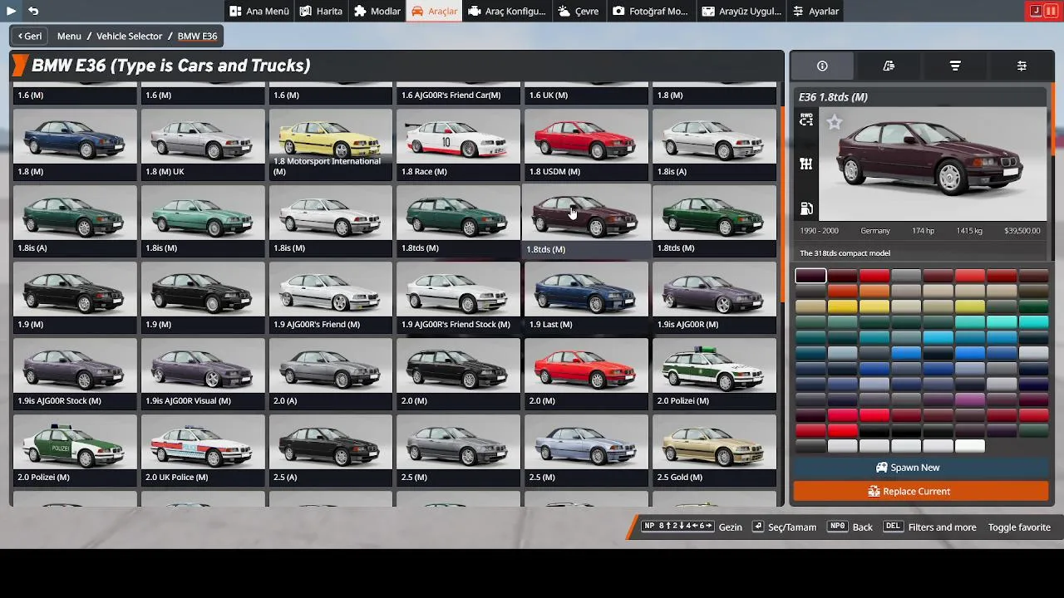Select the 1.9is AJG00R Visual (M) car

pyautogui.click(x=203, y=375)
